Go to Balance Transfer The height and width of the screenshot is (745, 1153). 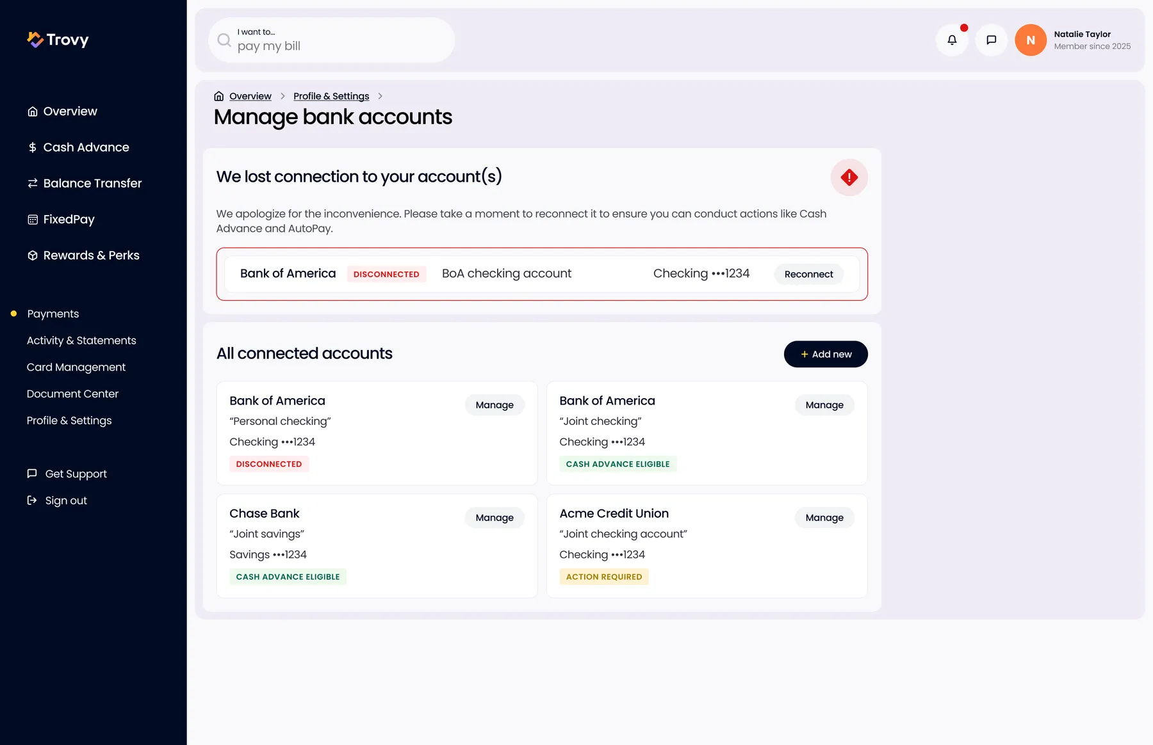click(x=93, y=183)
